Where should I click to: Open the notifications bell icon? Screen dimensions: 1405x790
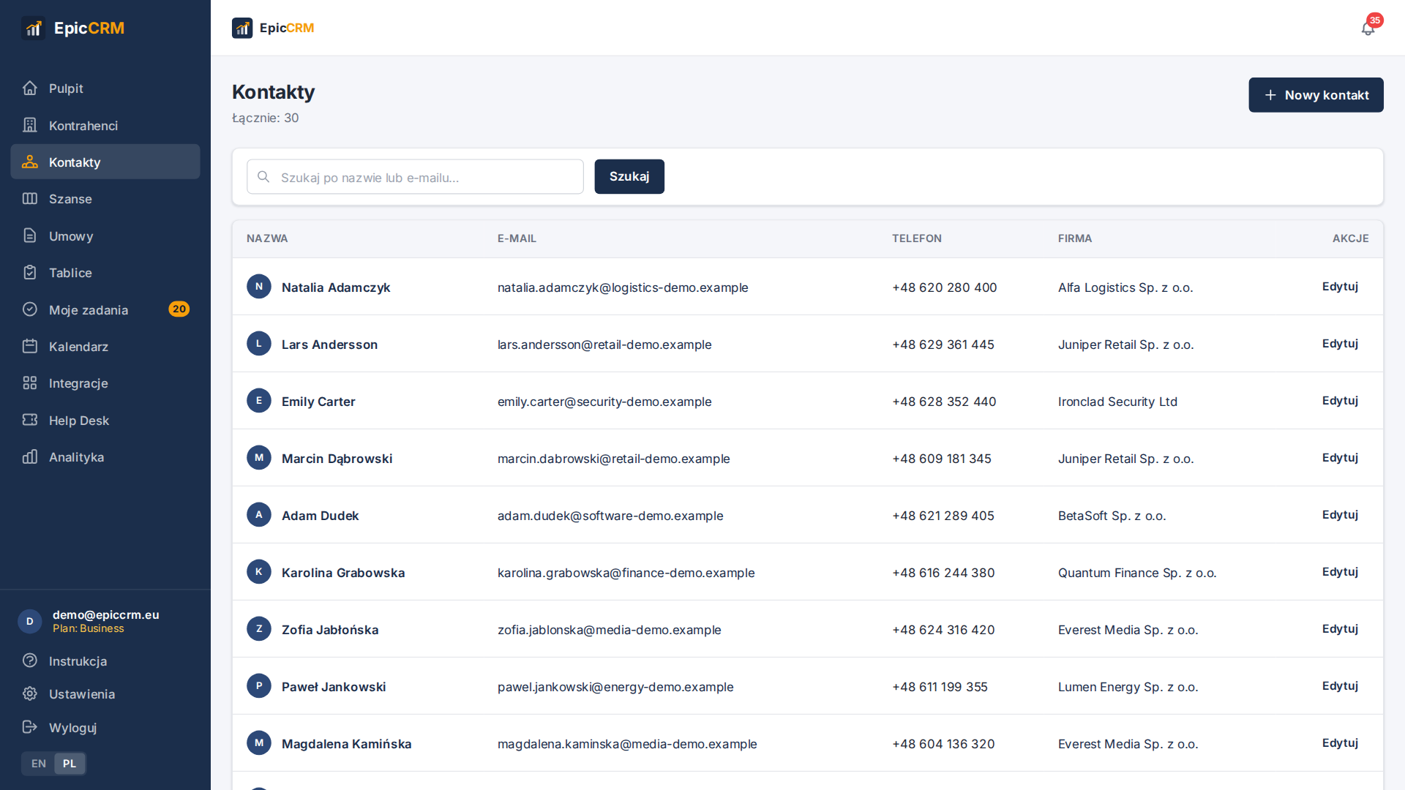[1368, 28]
